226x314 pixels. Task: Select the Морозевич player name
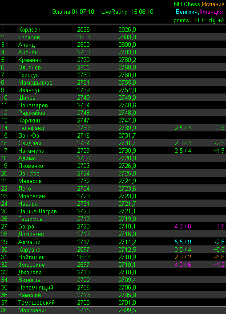pyautogui.click(x=33, y=310)
